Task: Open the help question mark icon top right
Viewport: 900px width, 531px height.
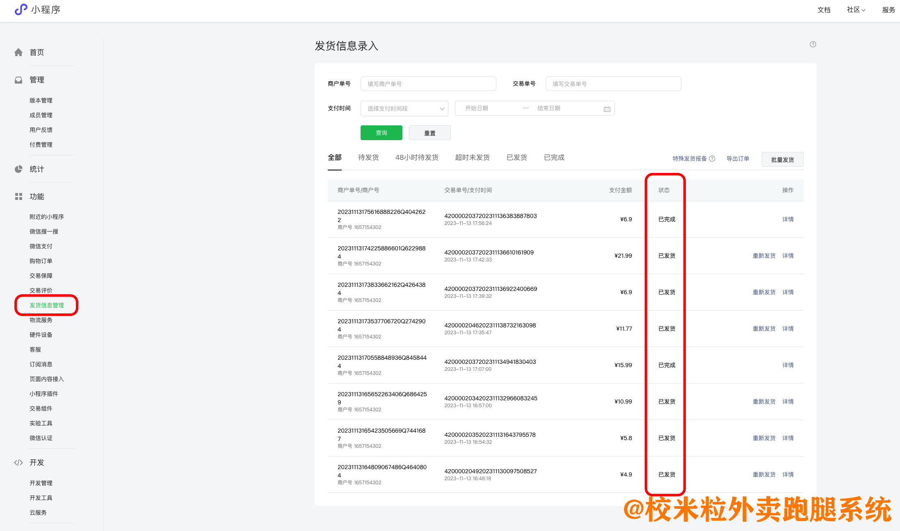Action: point(813,44)
